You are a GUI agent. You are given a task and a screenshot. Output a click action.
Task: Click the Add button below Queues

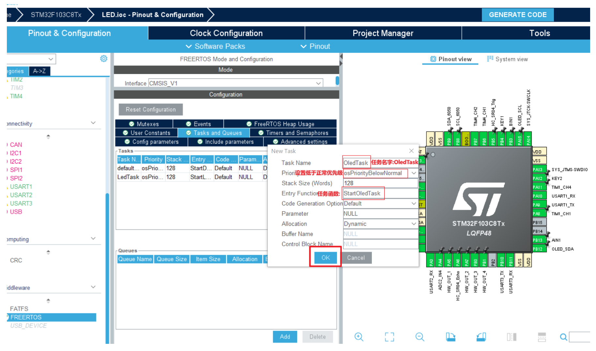285,337
